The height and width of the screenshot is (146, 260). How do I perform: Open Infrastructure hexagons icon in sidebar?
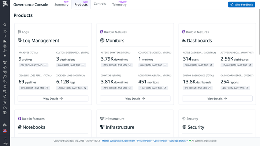tap(5, 63)
